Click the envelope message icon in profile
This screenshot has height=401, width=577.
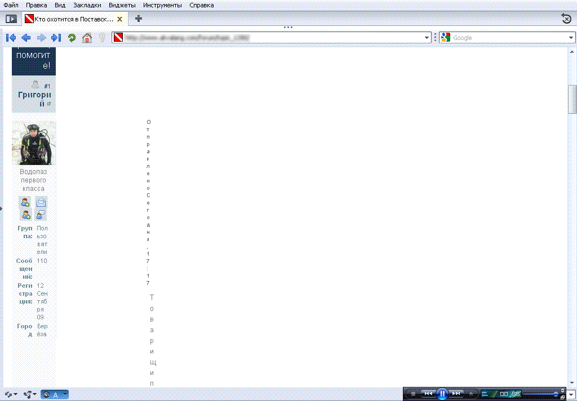tap(42, 202)
